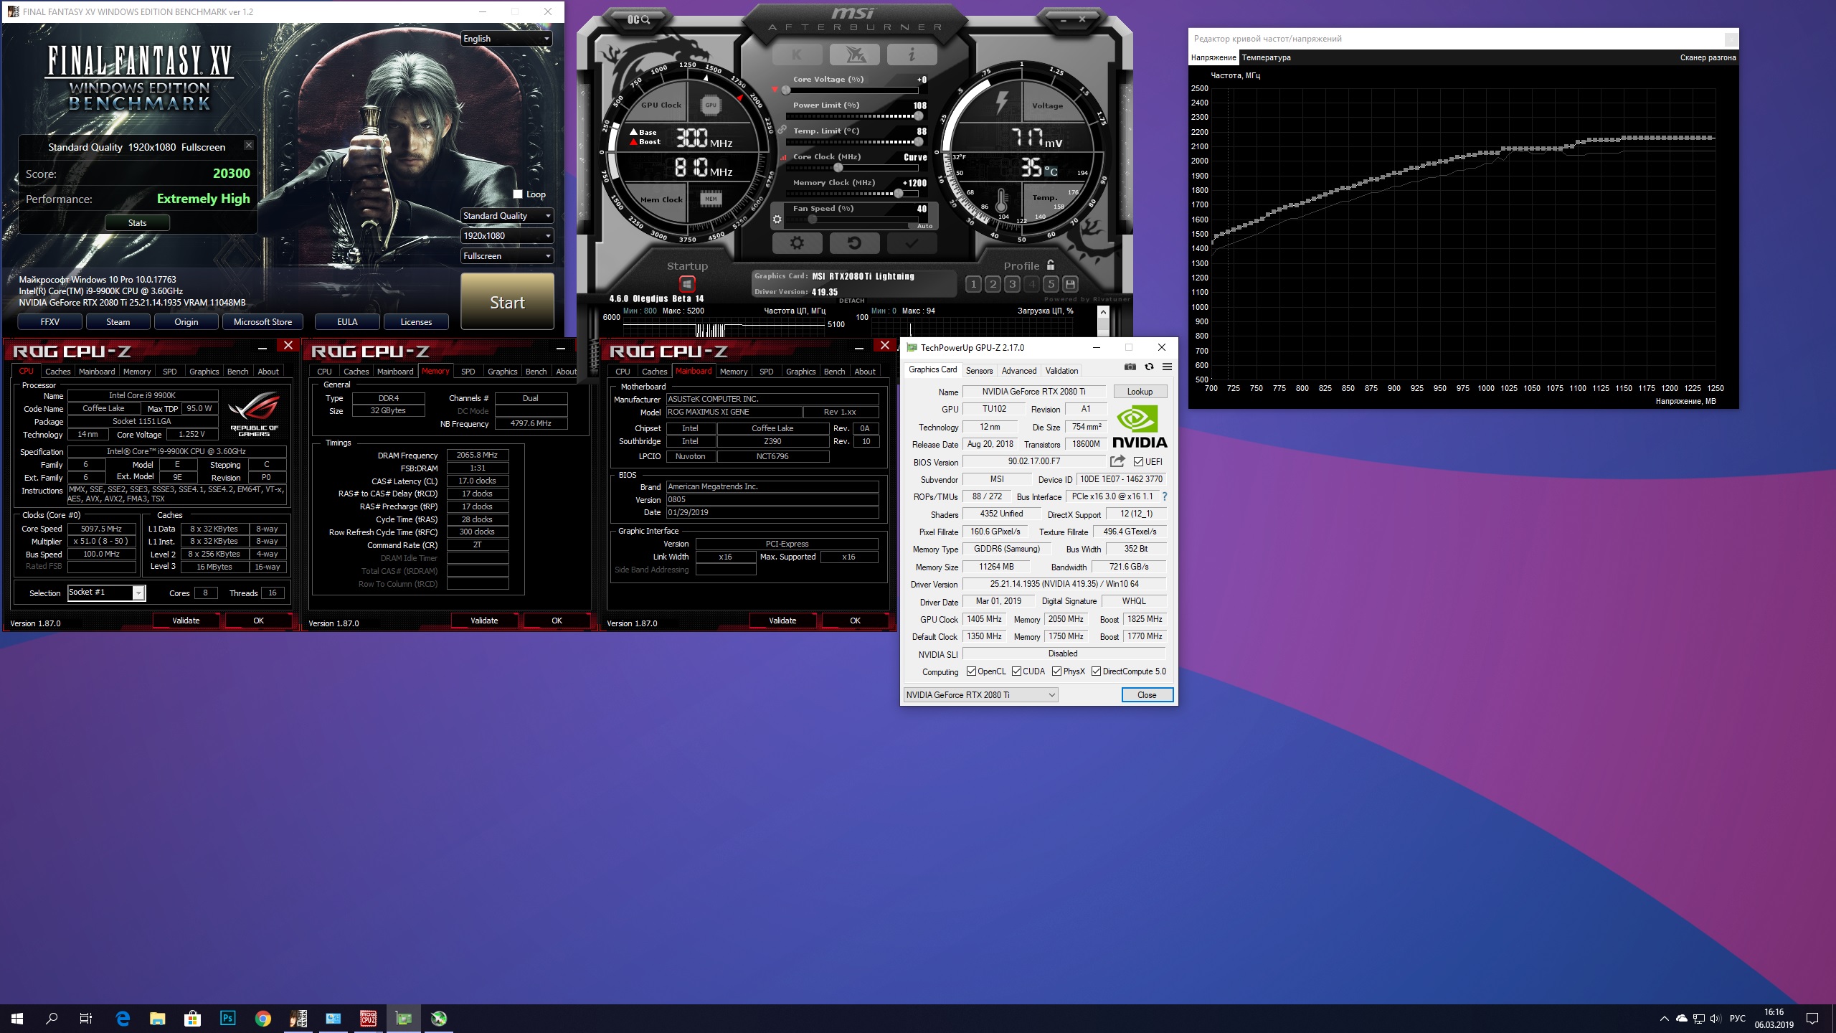The height and width of the screenshot is (1033, 1836).
Task: Click the Close button in GPU-Z
Action: tap(1147, 694)
